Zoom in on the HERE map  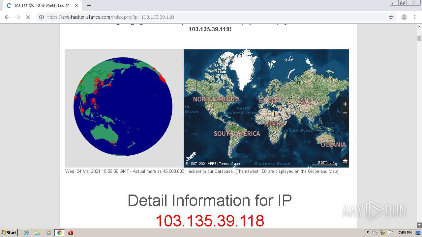[345, 104]
